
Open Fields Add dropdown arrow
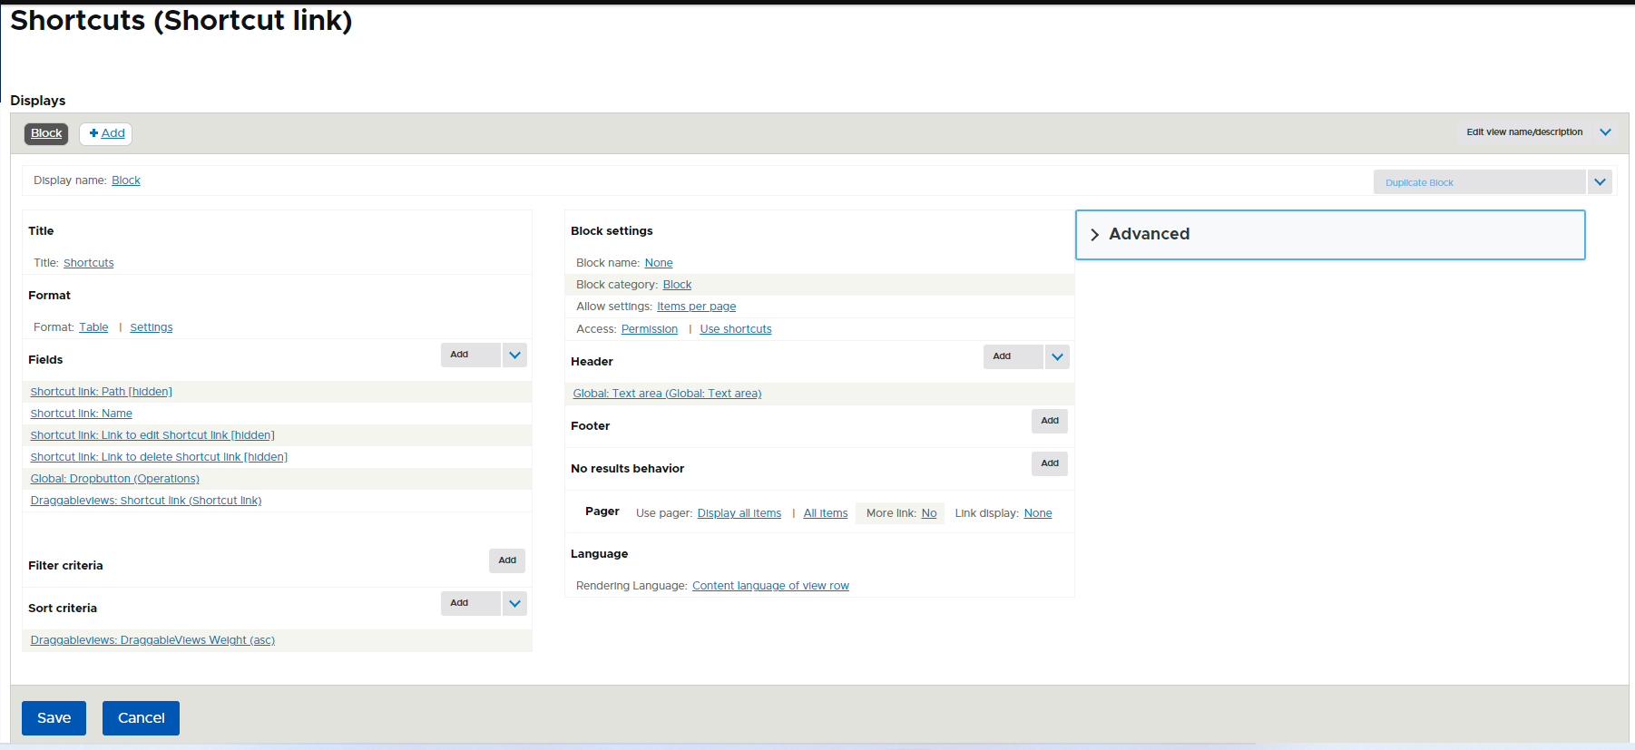(x=514, y=355)
